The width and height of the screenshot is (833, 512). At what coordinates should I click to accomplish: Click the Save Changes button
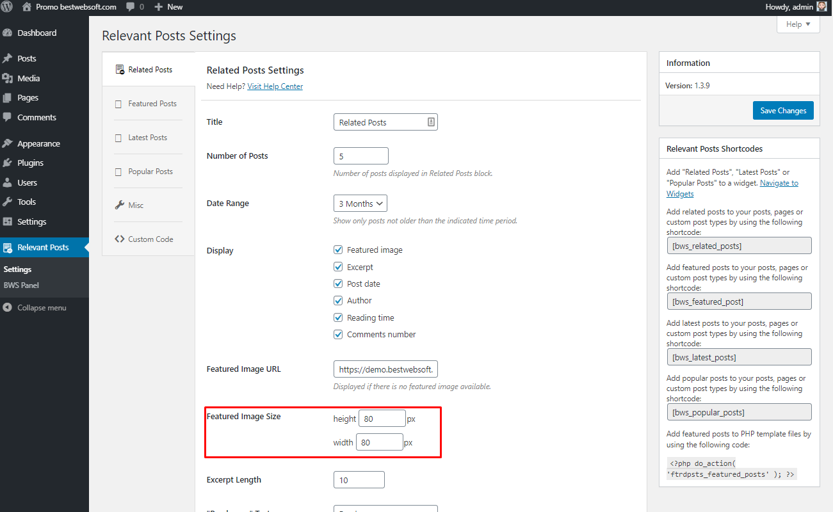(x=783, y=111)
